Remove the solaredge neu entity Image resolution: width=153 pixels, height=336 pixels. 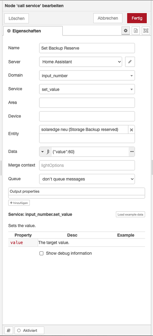point(132,130)
